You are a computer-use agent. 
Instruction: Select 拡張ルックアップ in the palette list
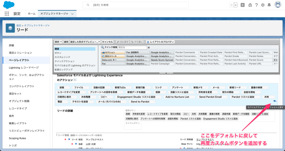coord(63,70)
